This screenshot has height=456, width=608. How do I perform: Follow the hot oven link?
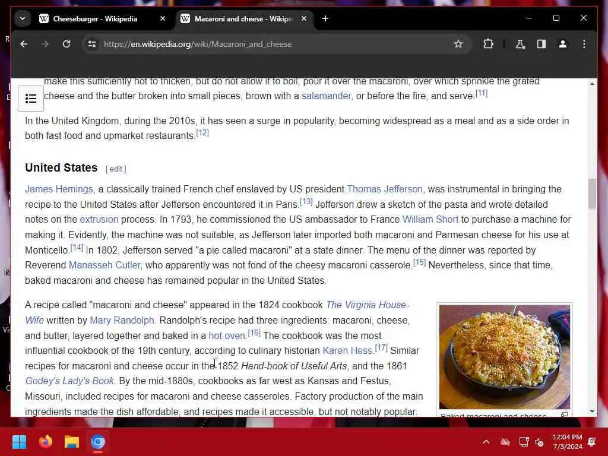(x=227, y=336)
